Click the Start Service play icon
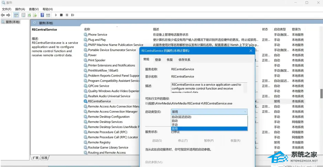 pos(56,15)
